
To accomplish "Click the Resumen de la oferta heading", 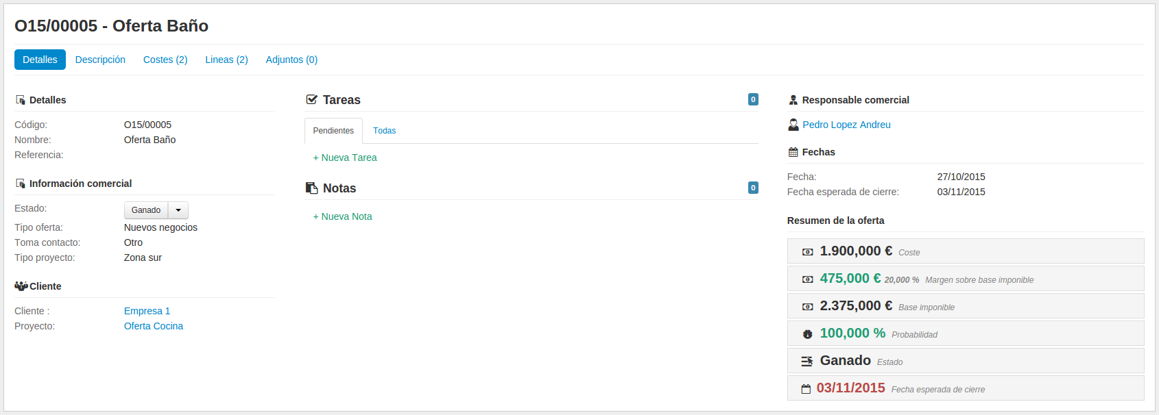I will [835, 221].
